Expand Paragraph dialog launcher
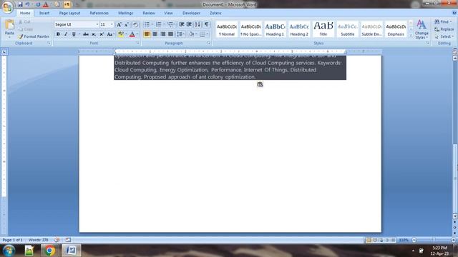 [209, 43]
